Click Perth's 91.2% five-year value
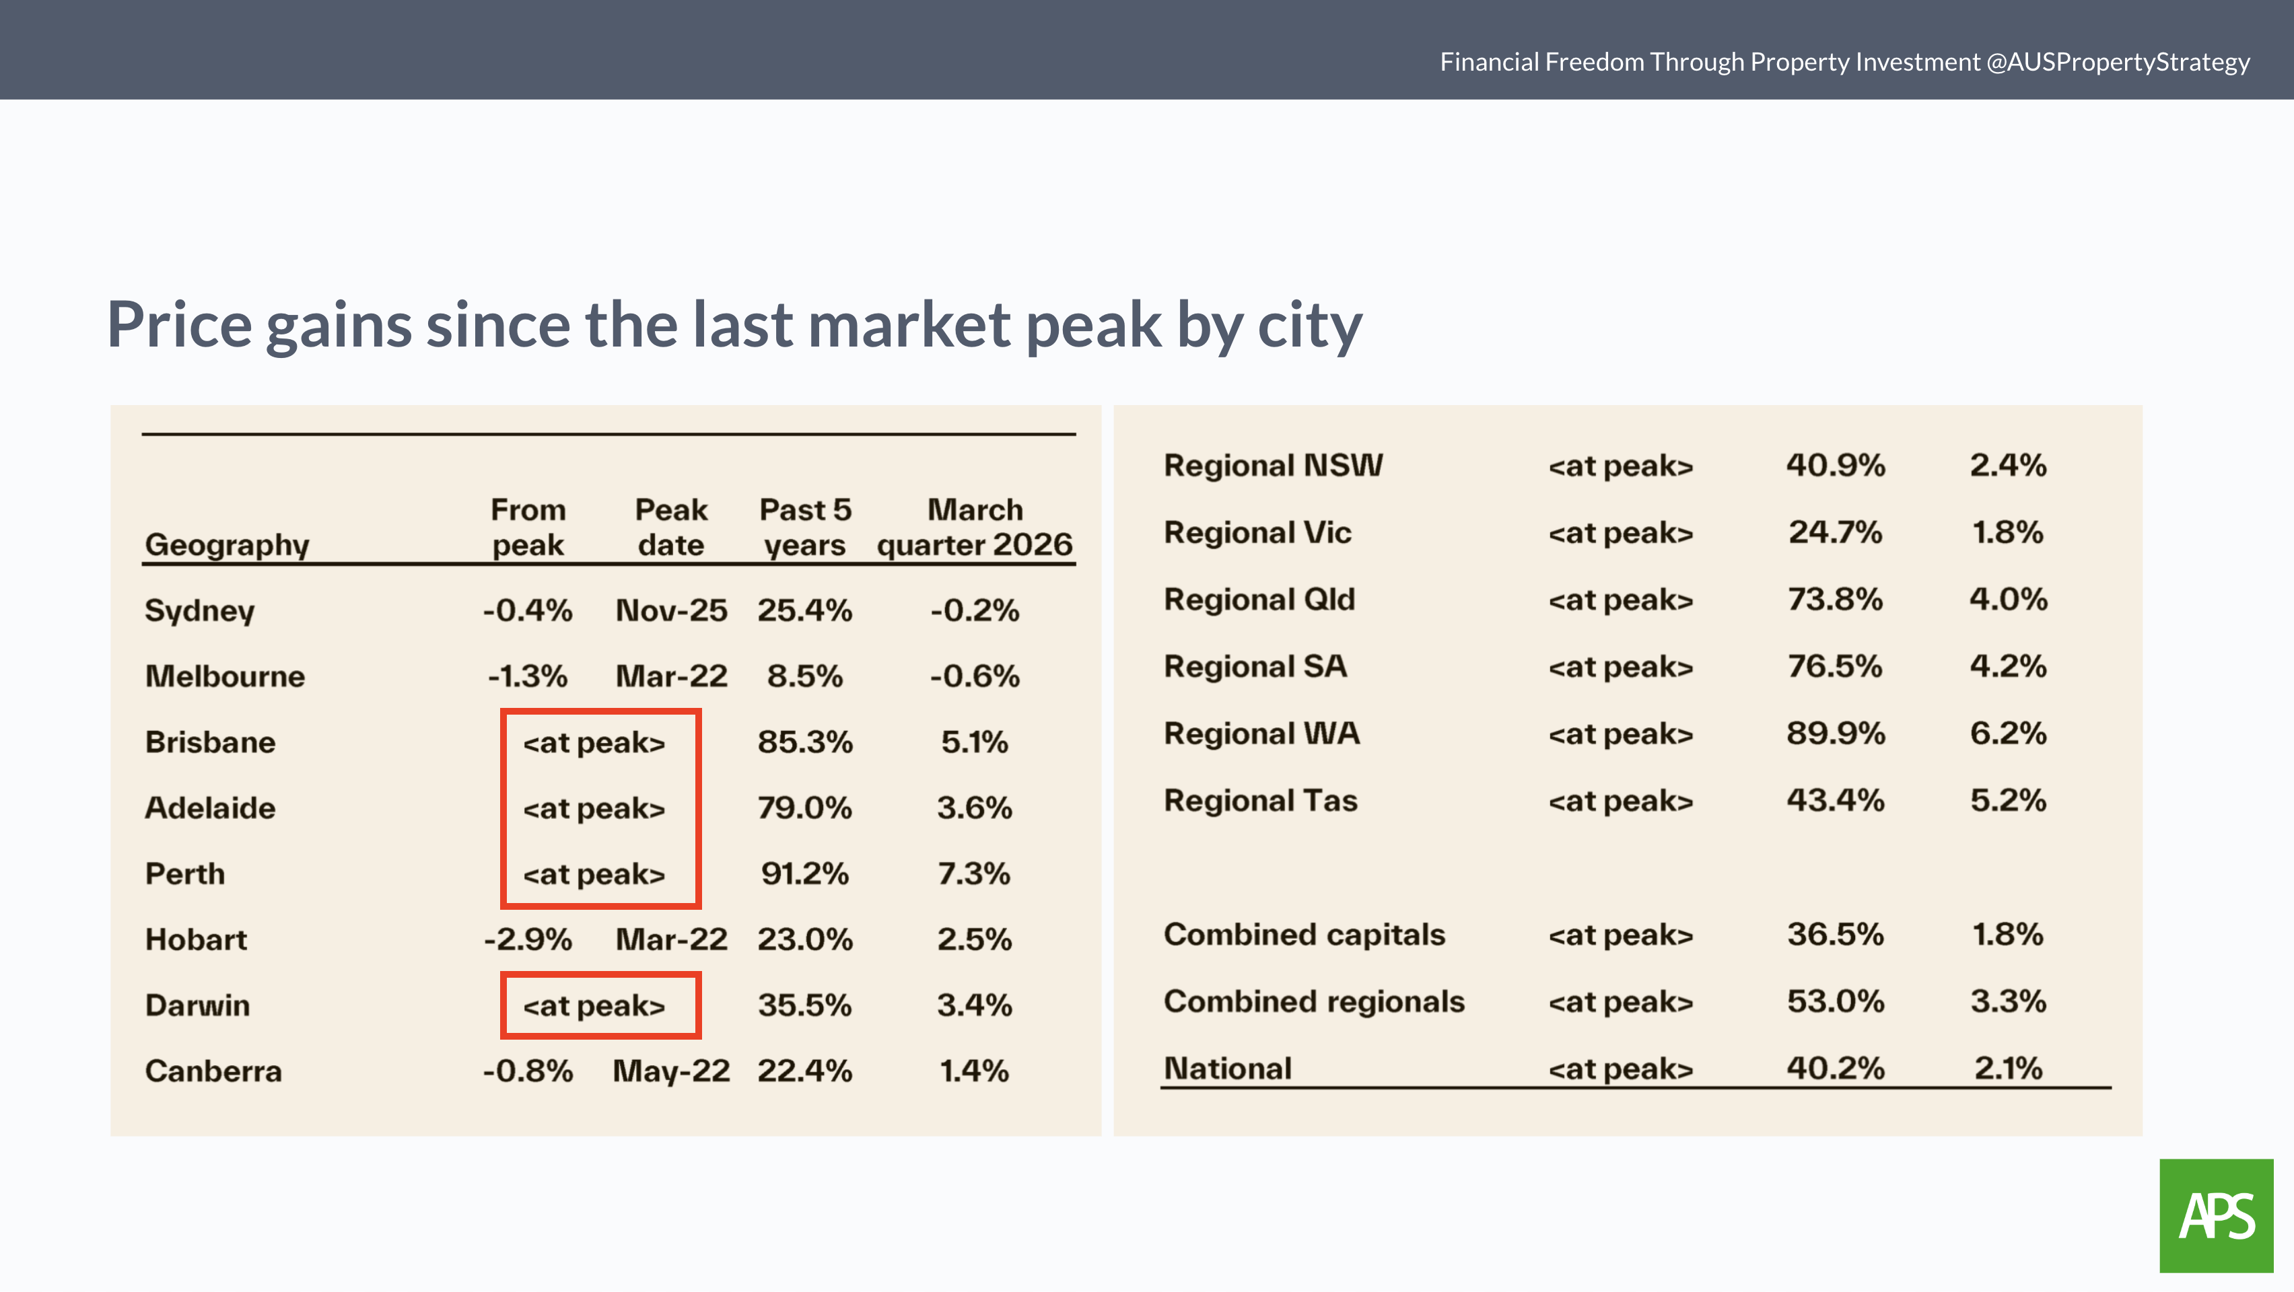2294x1292 pixels. (804, 873)
